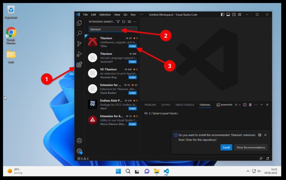Open Task View on taskbar
286x180 pixels.
point(137,171)
